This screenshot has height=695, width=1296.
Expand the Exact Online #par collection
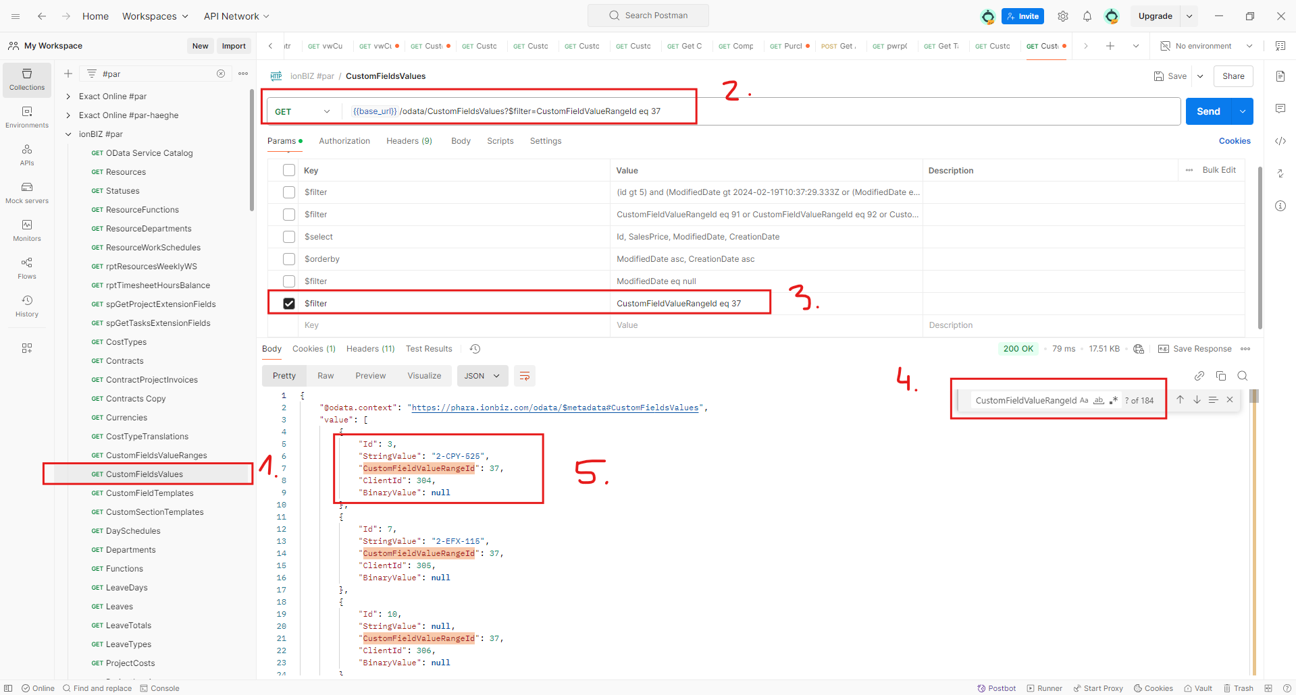[x=68, y=96]
